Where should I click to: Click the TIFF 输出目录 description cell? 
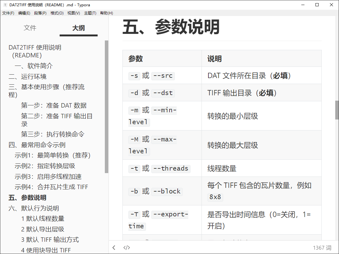[261, 93]
